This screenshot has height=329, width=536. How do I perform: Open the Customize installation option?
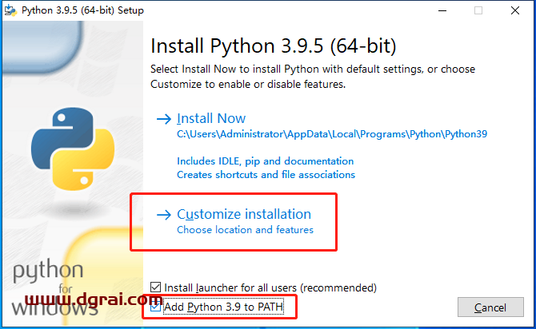[x=244, y=214]
